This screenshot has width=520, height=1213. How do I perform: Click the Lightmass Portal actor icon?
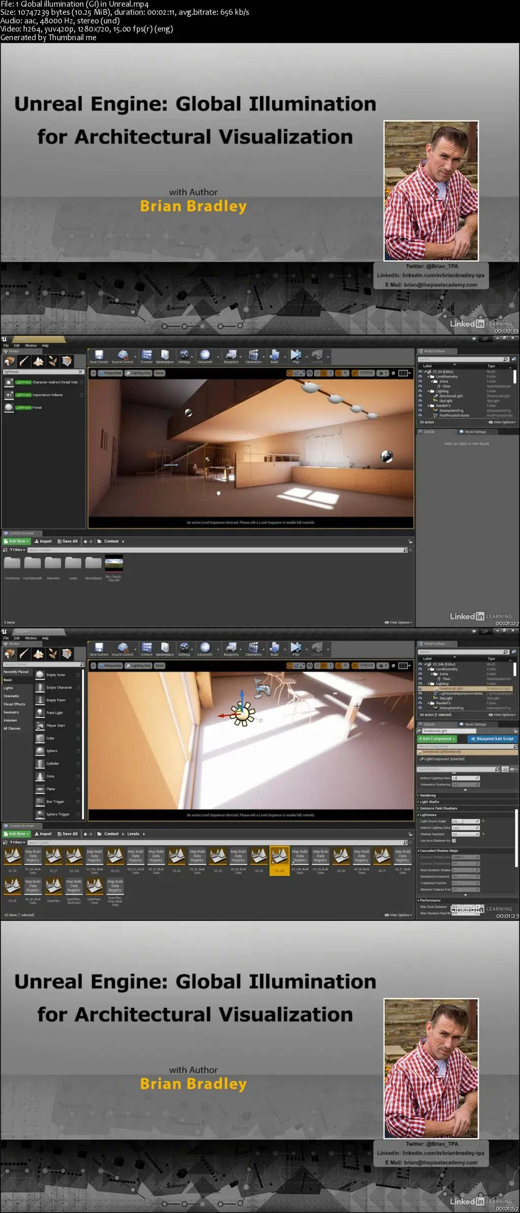coord(9,407)
